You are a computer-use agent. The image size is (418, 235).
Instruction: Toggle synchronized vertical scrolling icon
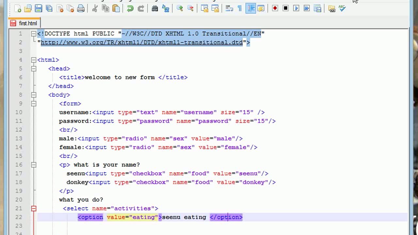204,8
